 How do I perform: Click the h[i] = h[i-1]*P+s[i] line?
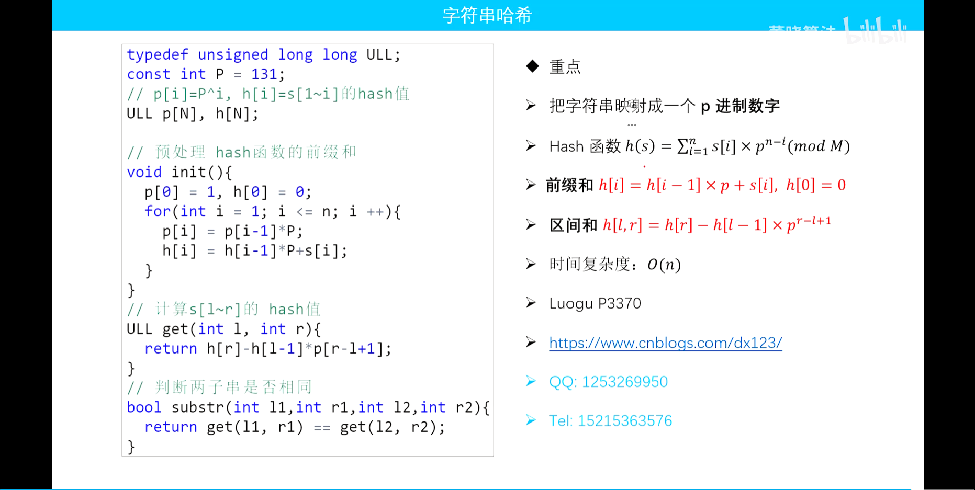[255, 250]
